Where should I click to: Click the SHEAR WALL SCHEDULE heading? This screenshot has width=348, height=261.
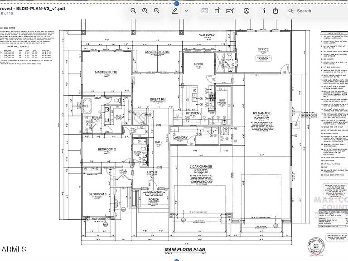tap(18, 47)
